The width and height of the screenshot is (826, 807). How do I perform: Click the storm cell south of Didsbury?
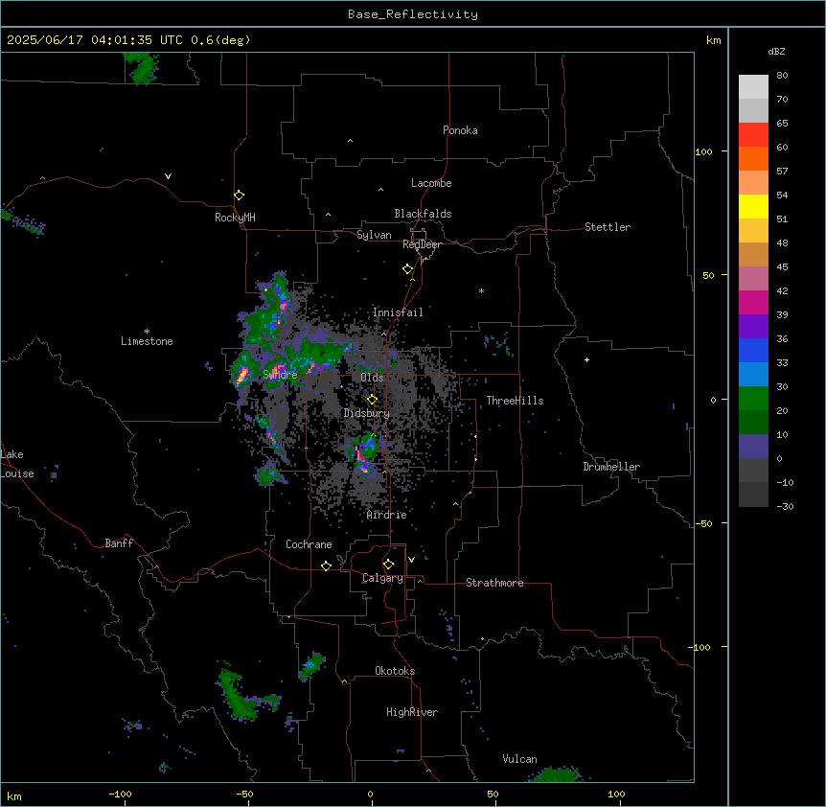click(362, 451)
